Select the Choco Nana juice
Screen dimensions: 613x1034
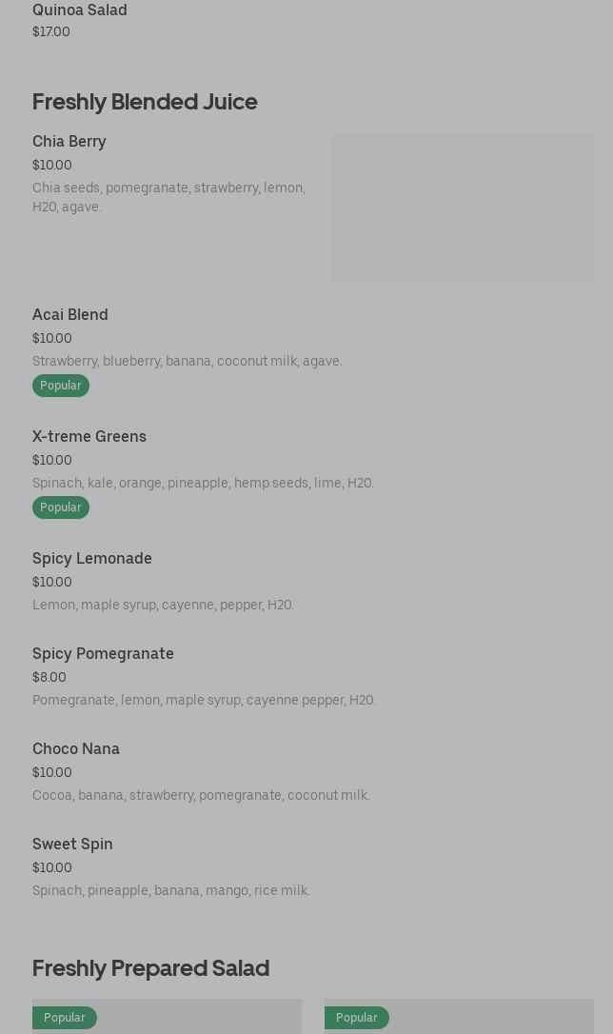tap(76, 748)
